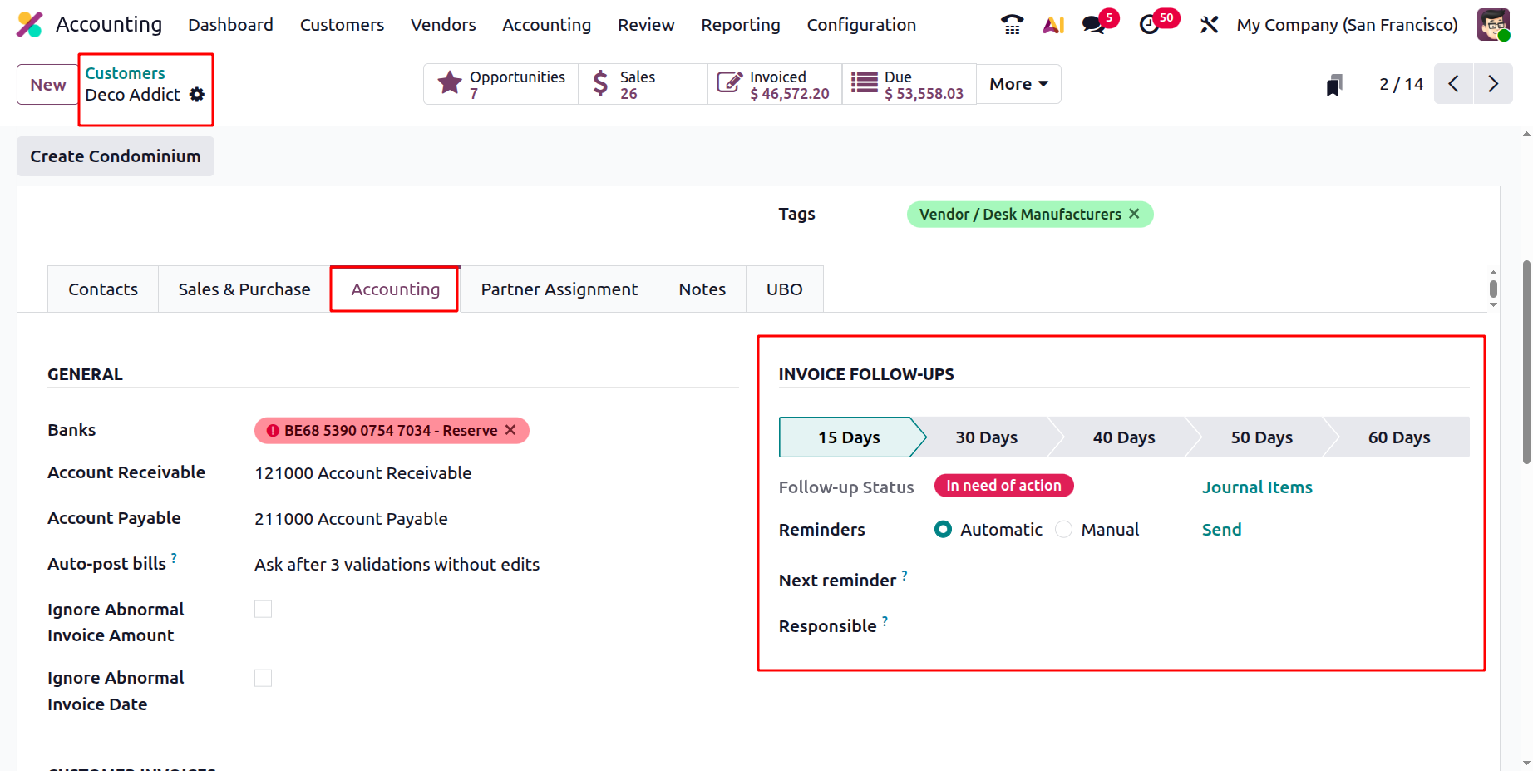This screenshot has height=771, width=1533.
Task: Select Manual reminders radio option
Action: (1064, 530)
